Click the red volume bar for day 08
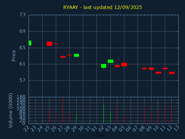 144,115
